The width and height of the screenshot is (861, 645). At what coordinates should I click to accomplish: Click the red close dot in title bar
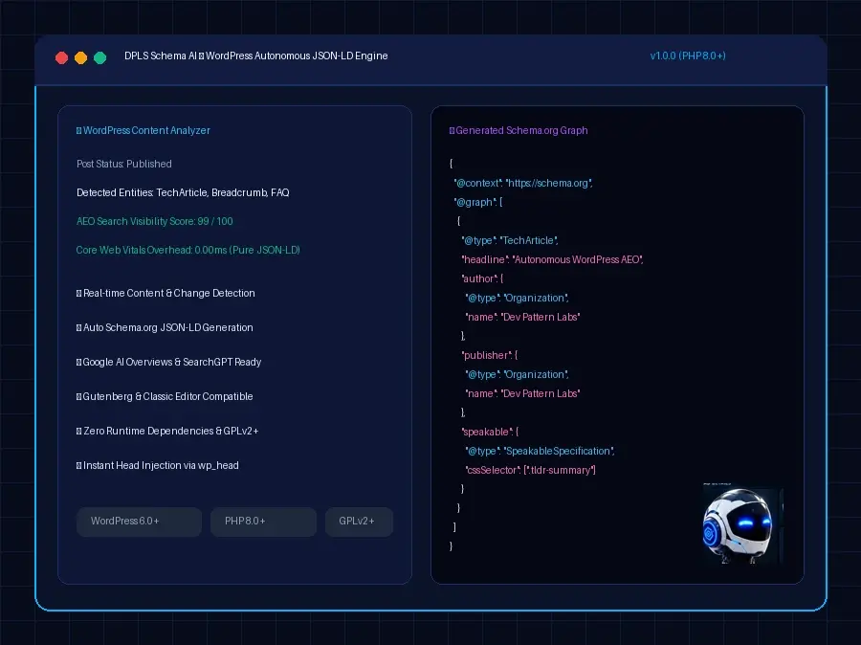click(x=61, y=57)
